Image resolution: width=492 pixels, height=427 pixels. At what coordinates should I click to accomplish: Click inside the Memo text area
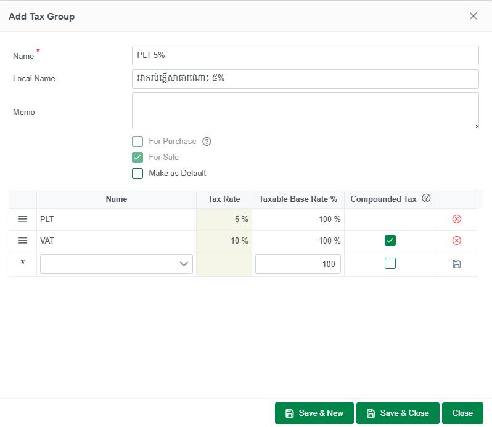305,111
